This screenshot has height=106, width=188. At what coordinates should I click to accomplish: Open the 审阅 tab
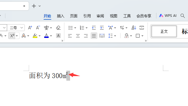pyautogui.click(x=100, y=16)
